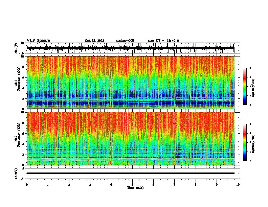Click the "-7" tick on ch.1 color bar
This screenshot has width=268, height=207.
pos(250,105)
